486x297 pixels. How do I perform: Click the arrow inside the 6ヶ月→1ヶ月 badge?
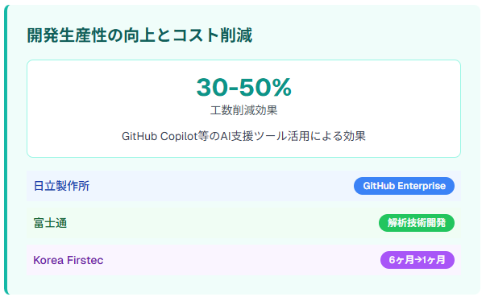[418, 260]
